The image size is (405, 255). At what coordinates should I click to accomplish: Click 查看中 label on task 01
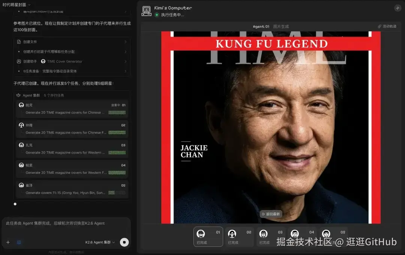[x=115, y=105]
